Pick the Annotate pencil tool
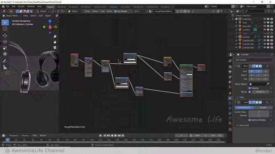 click(5, 61)
